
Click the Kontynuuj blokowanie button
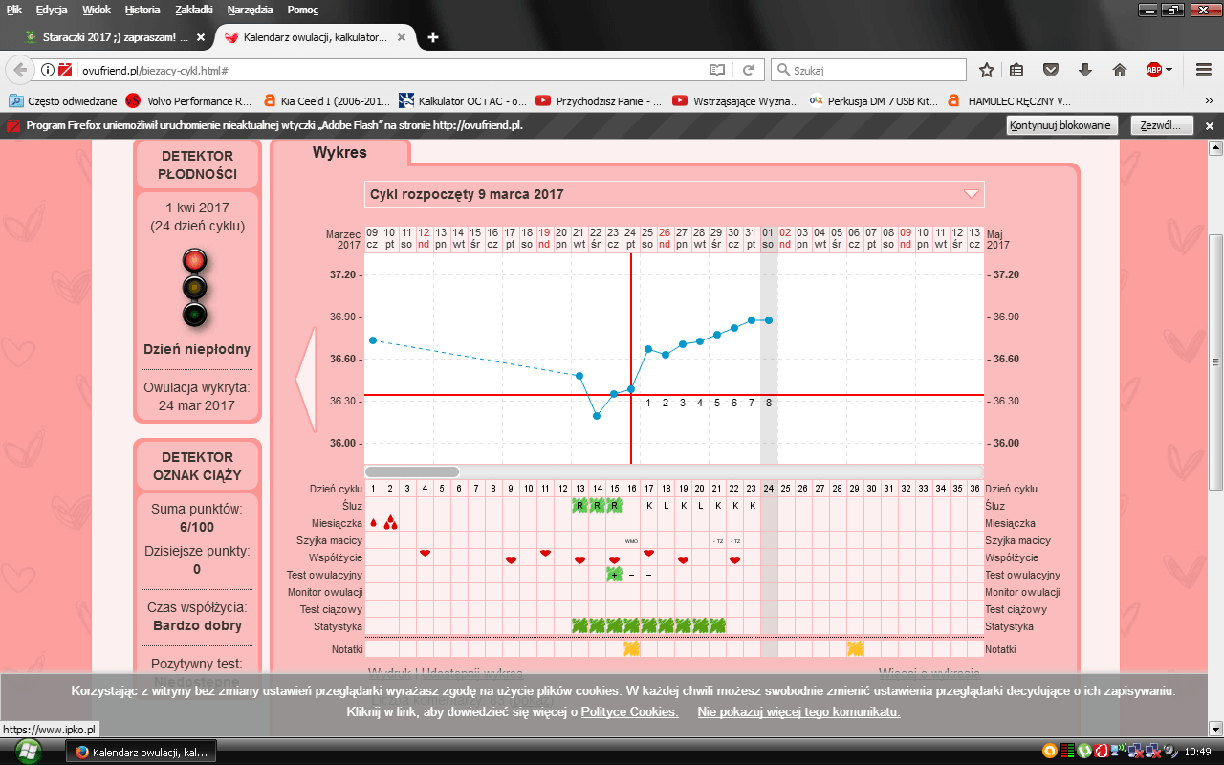[1061, 125]
